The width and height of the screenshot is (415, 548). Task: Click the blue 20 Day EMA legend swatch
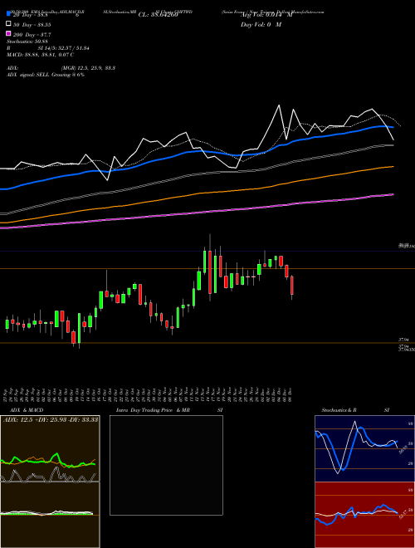tap(8, 14)
